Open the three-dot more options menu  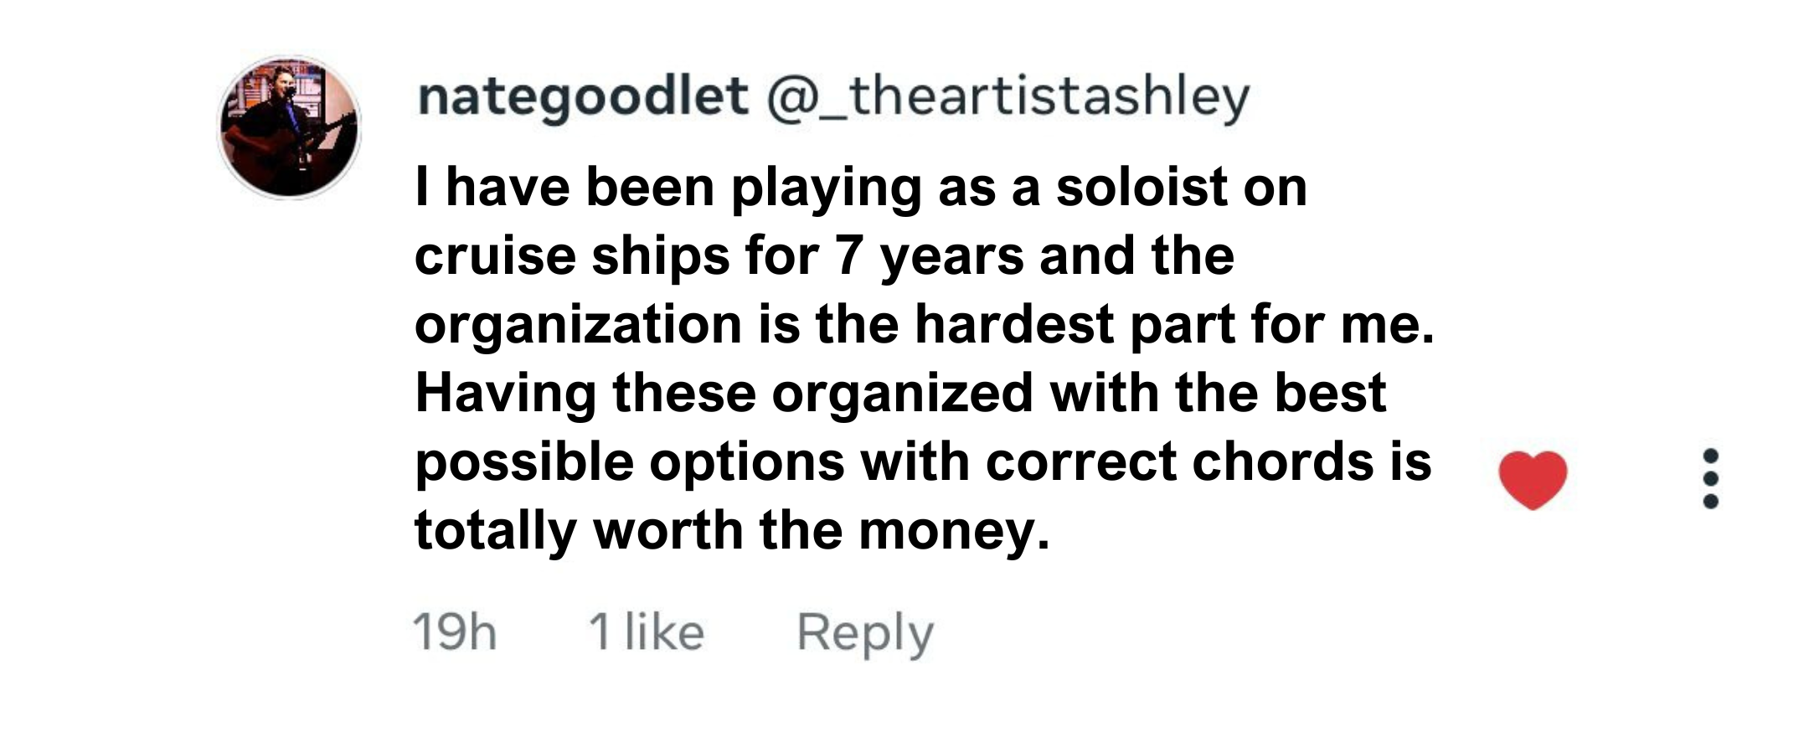tap(1710, 478)
